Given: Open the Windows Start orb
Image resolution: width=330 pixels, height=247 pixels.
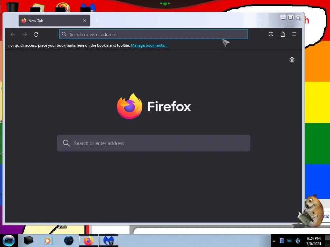Looking at the screenshot, I should click(x=9, y=241).
